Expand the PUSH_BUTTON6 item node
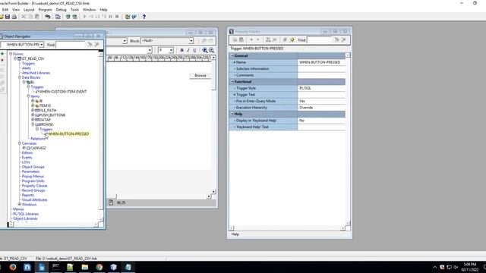 click(x=33, y=115)
